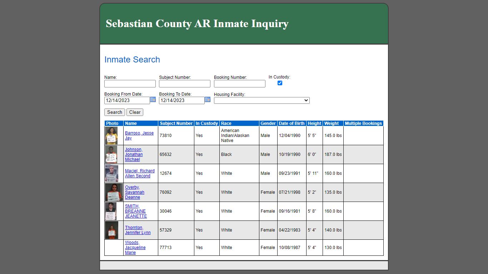Click the Subject Number column header

click(176, 123)
